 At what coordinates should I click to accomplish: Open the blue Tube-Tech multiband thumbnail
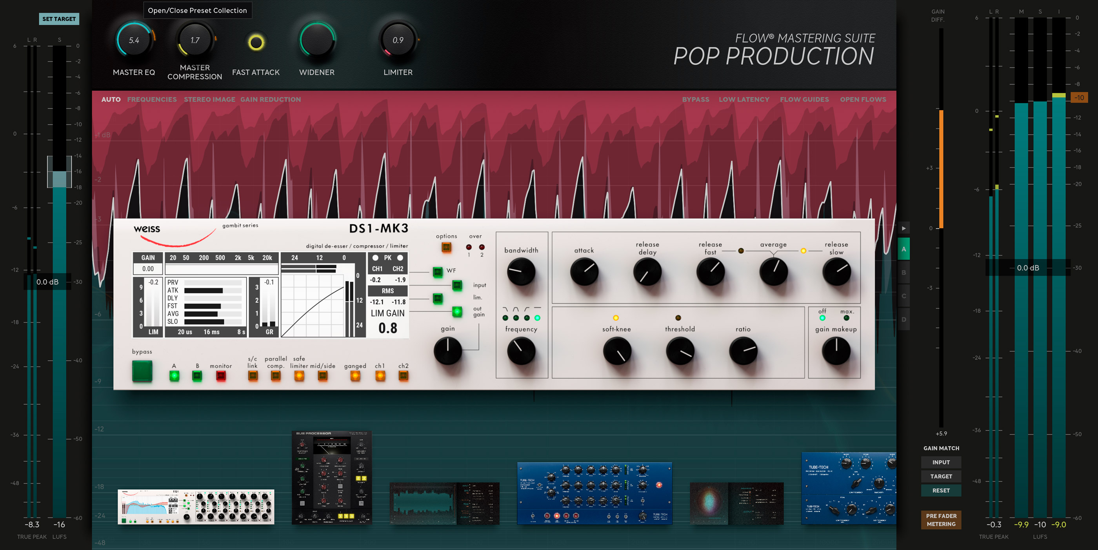[x=594, y=493]
